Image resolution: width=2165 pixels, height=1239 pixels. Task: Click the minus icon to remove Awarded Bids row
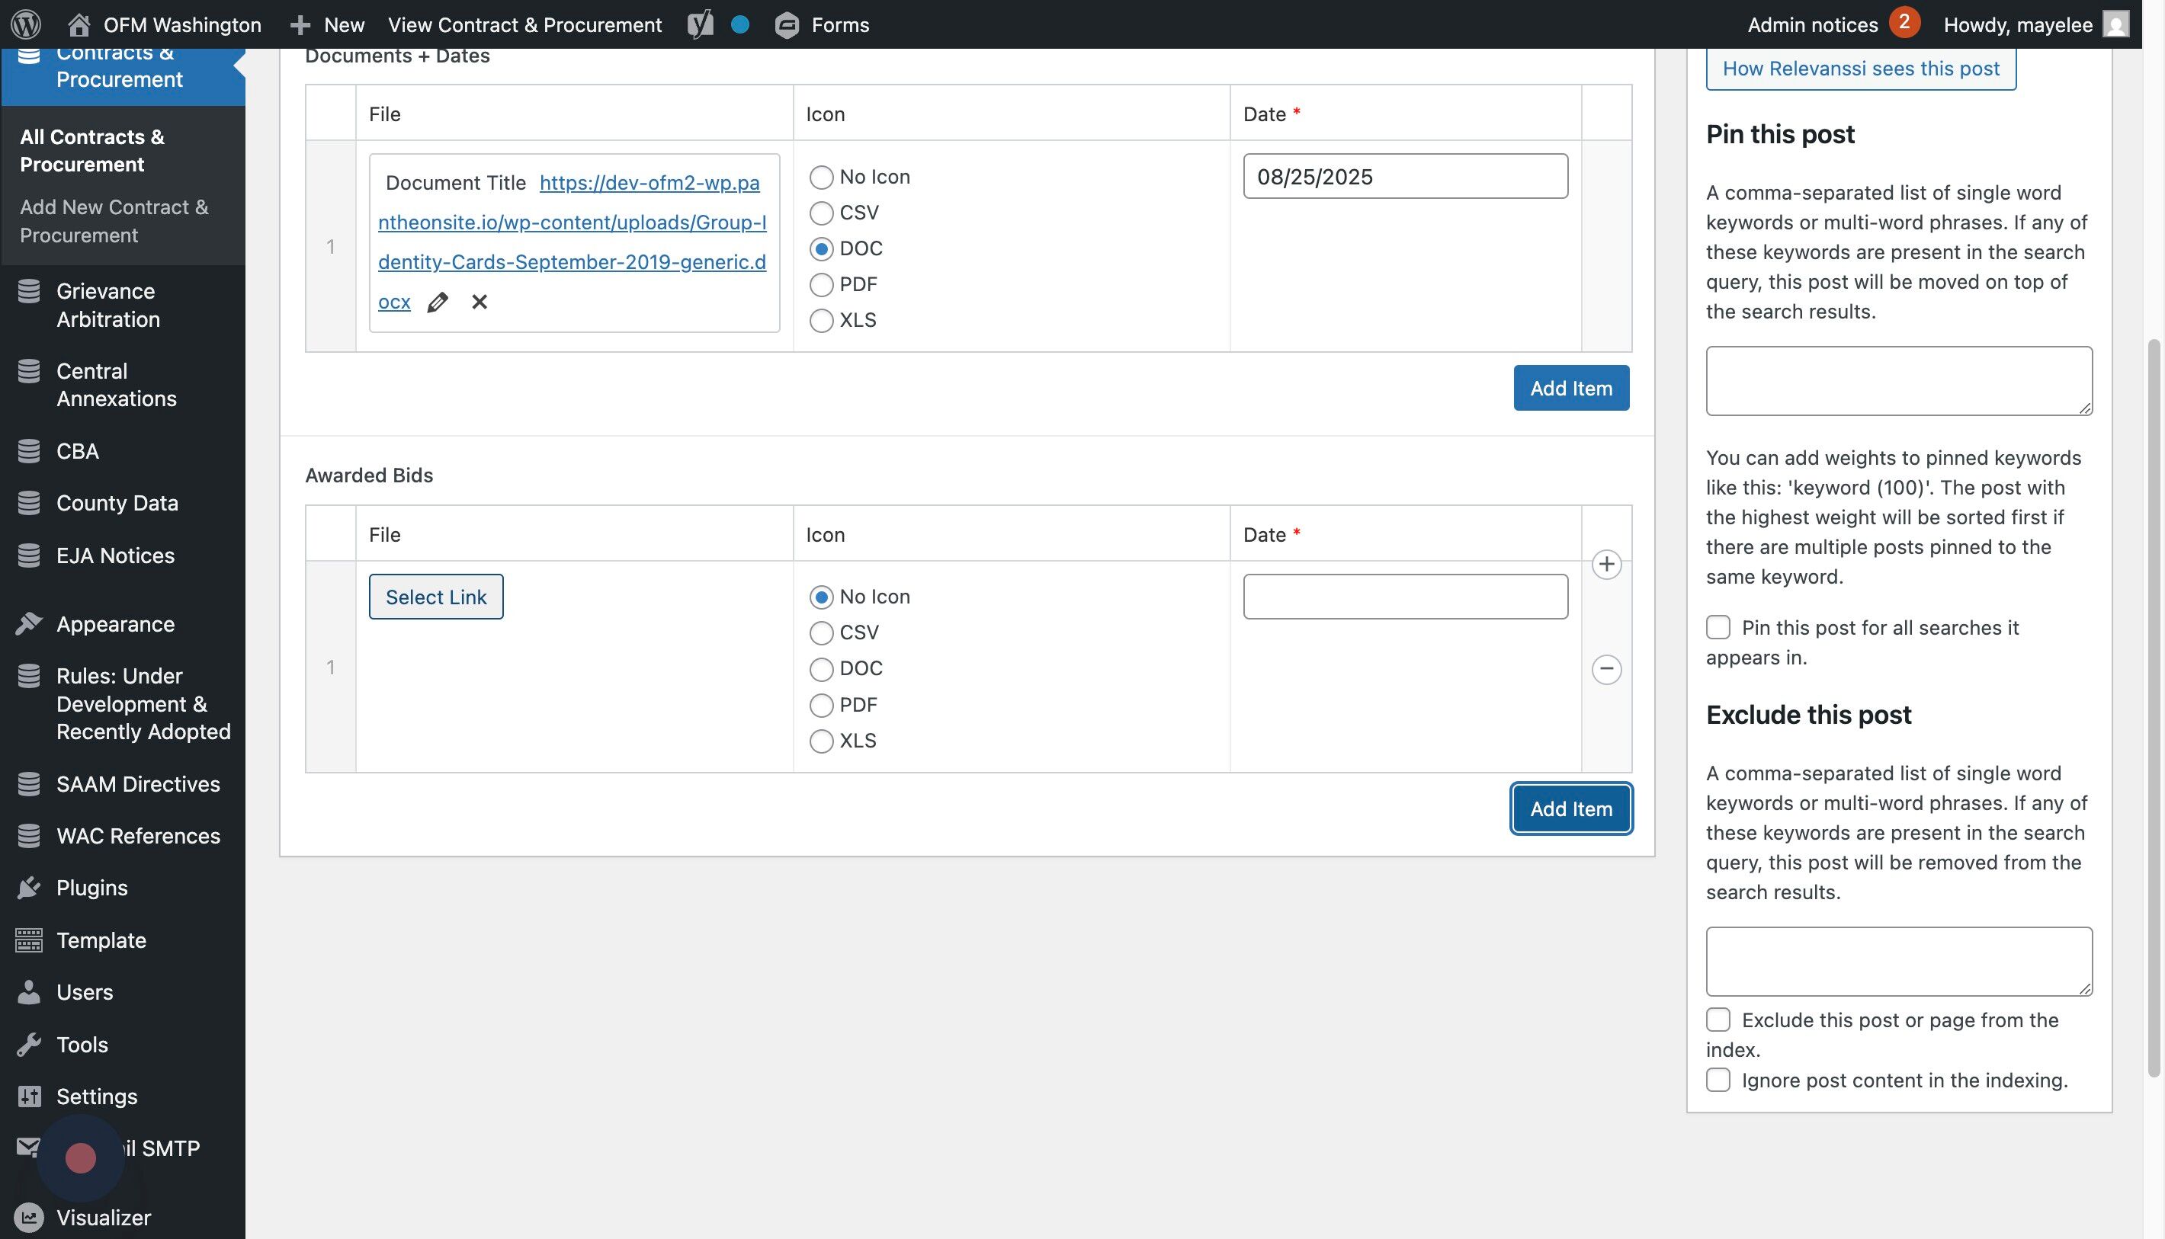(x=1605, y=670)
